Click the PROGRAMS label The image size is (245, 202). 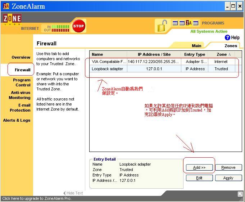(213, 23)
